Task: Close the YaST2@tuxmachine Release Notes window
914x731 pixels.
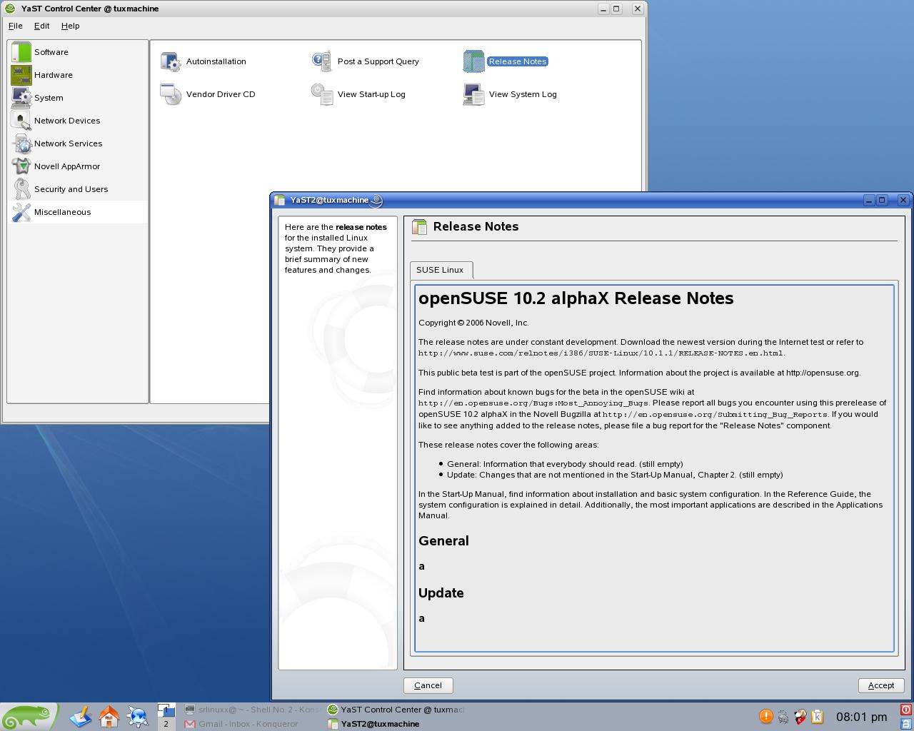Action: click(903, 200)
